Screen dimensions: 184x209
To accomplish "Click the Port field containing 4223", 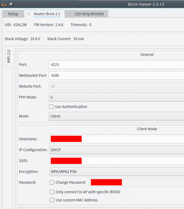I will point(116,65).
